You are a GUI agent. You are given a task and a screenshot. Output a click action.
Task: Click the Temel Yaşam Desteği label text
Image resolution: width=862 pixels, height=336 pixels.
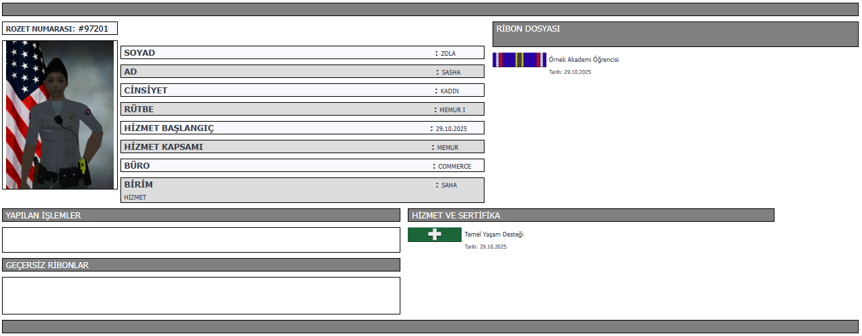494,235
